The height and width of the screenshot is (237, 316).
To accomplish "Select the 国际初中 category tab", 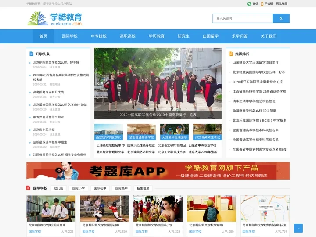I will [x=100, y=188].
